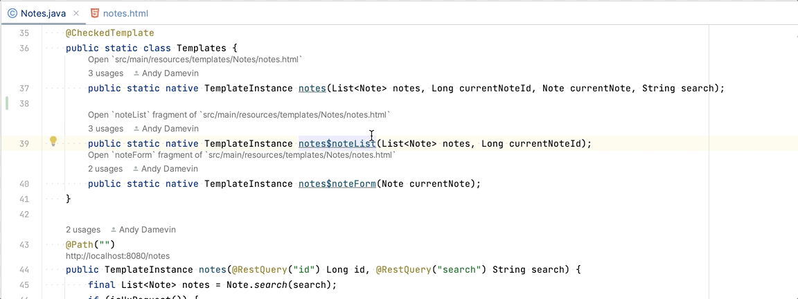Open the notes.html template inlay hint
The height and width of the screenshot is (299, 798).
click(195, 60)
